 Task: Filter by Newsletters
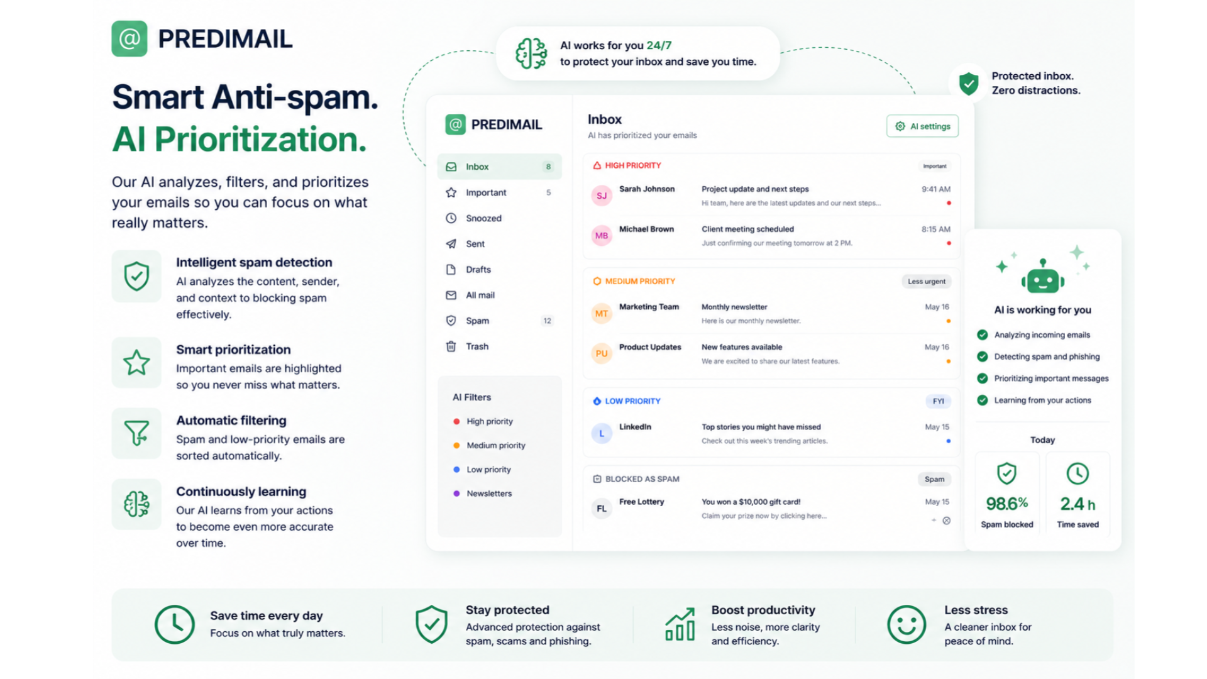point(482,494)
